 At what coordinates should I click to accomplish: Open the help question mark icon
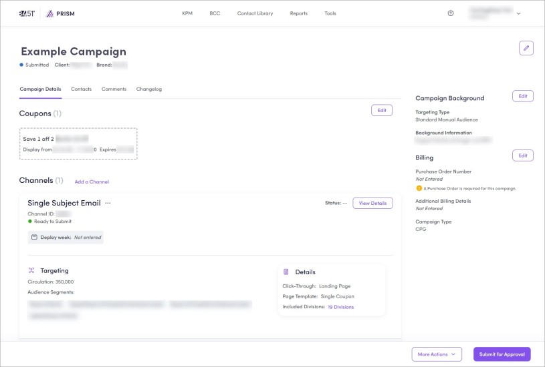[450, 13]
